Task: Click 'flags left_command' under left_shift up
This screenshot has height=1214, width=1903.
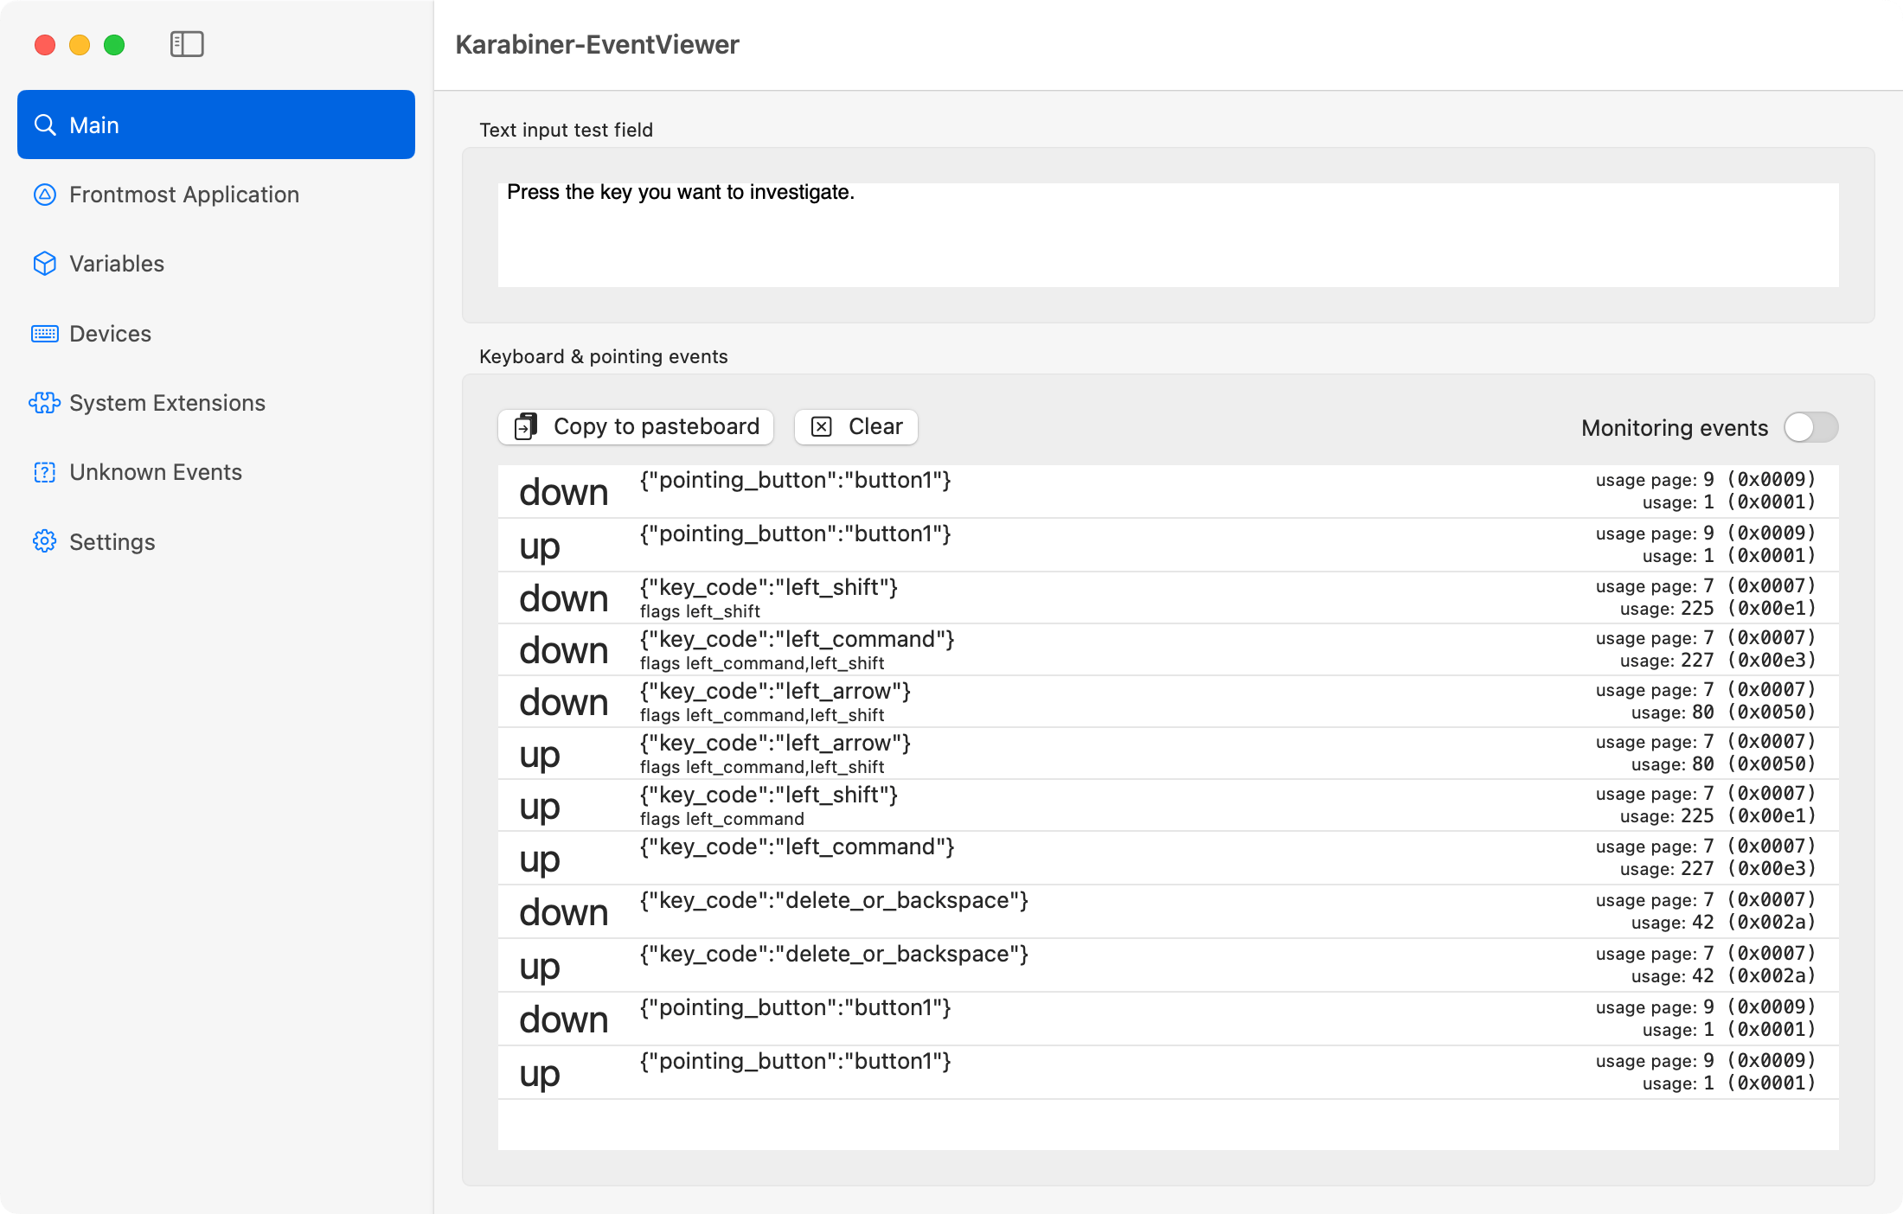Action: (722, 819)
